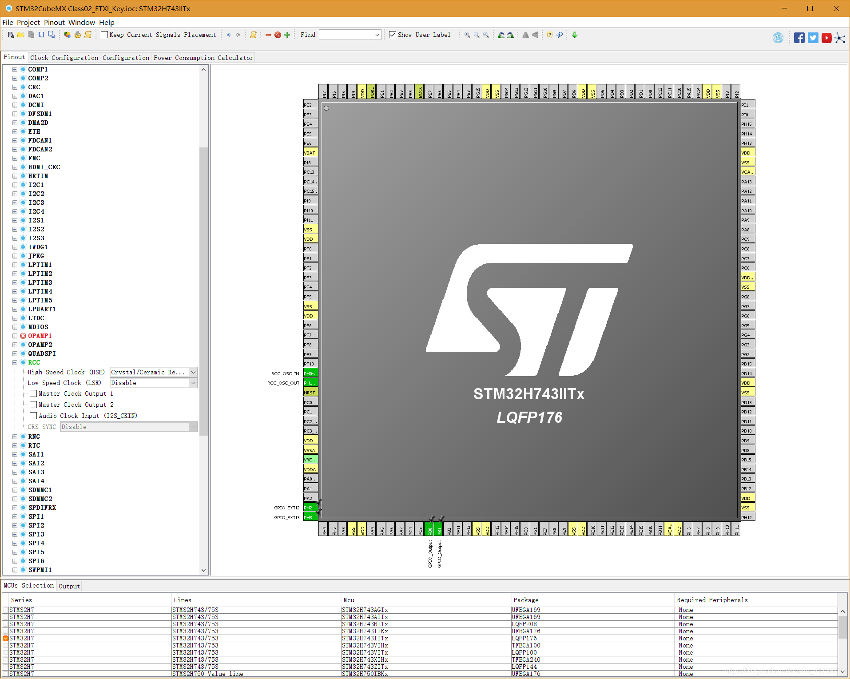Create a new project
This screenshot has width=850, height=679.
coord(11,35)
